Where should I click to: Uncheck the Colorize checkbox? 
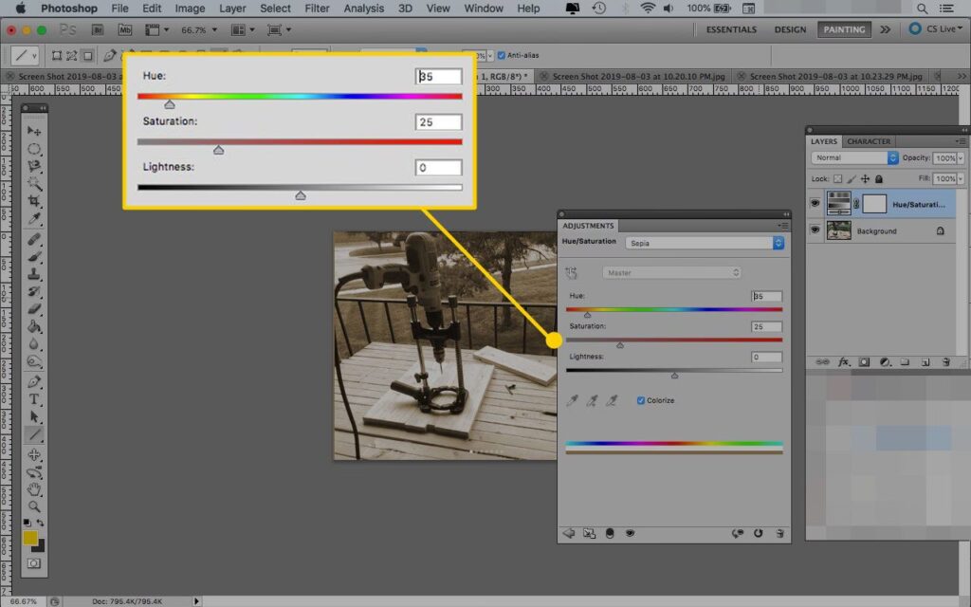pos(641,400)
